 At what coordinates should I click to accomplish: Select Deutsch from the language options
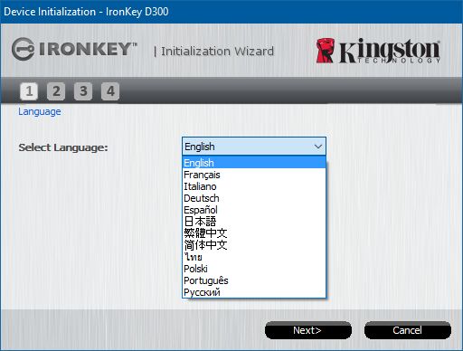tap(254, 198)
